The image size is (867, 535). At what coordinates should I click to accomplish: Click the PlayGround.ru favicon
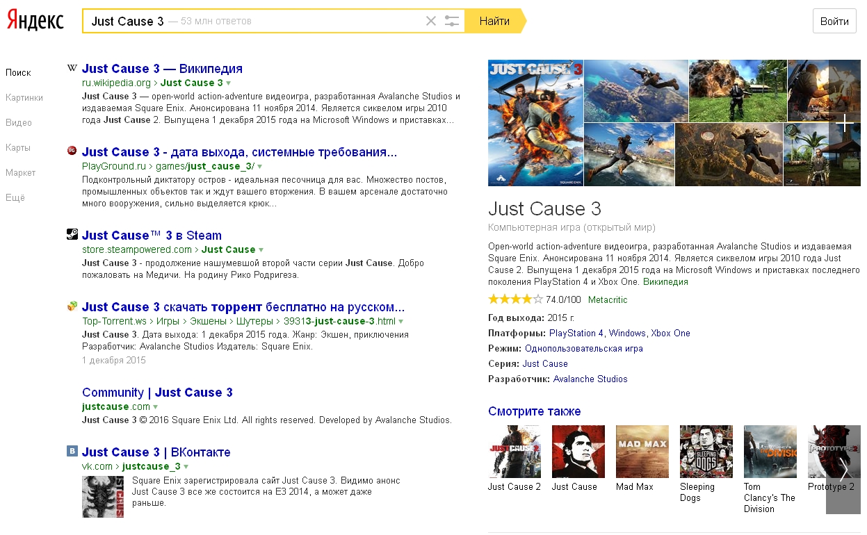coord(72,151)
